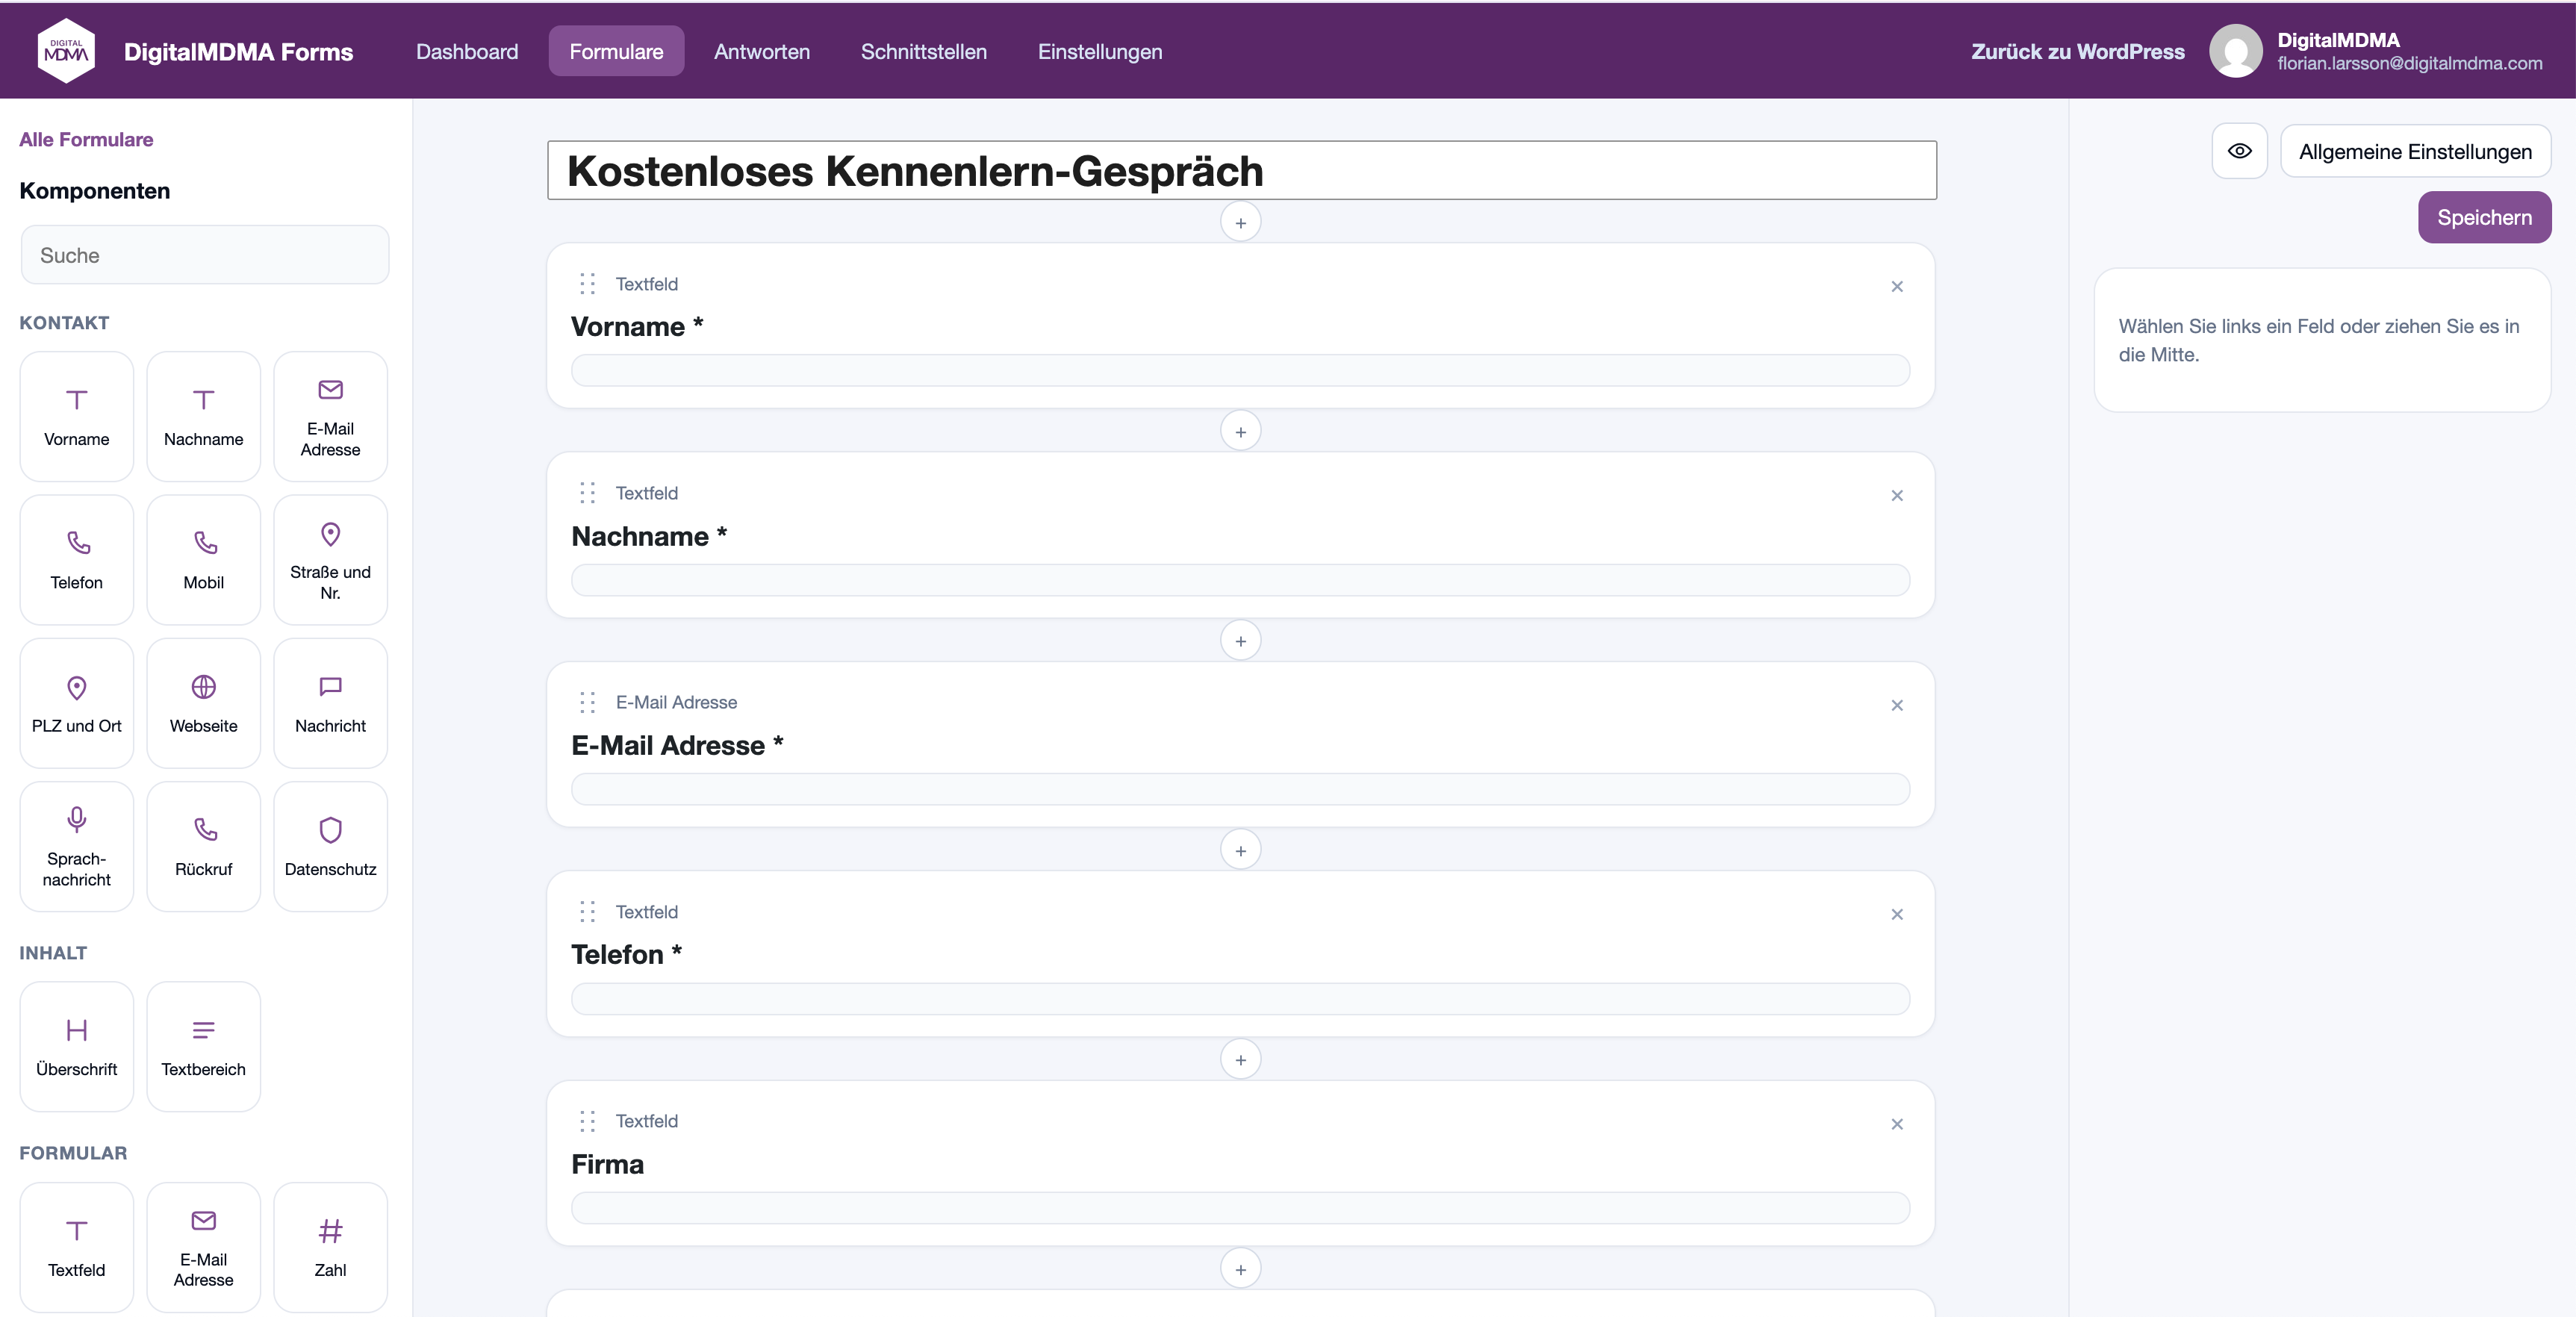Add the Nachname contact component
Viewport: 2576px width, 1317px height.
(203, 416)
